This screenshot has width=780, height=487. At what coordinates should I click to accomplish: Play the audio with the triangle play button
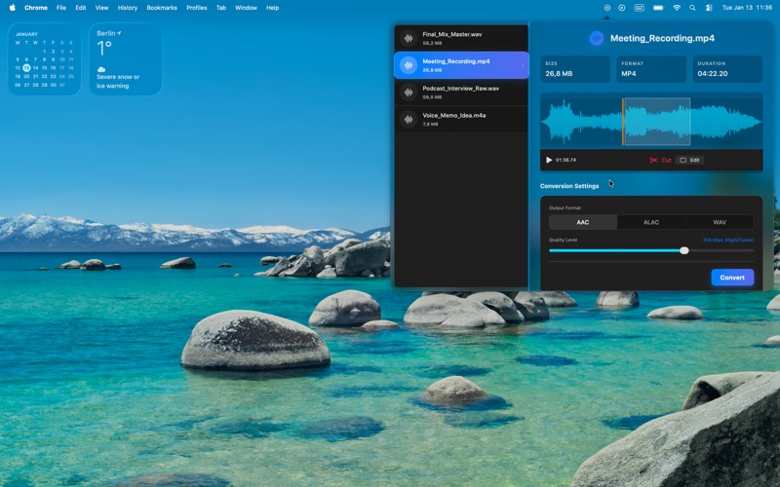coord(549,160)
